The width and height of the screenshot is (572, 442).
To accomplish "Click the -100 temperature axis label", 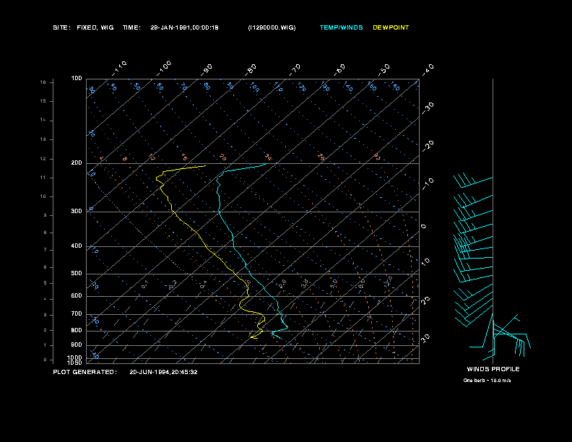I will [164, 69].
